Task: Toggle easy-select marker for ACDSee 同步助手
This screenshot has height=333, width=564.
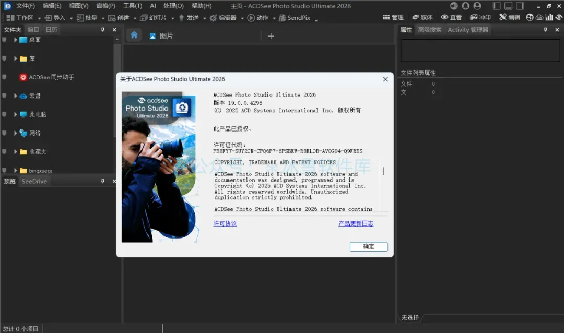Action: tap(4, 77)
